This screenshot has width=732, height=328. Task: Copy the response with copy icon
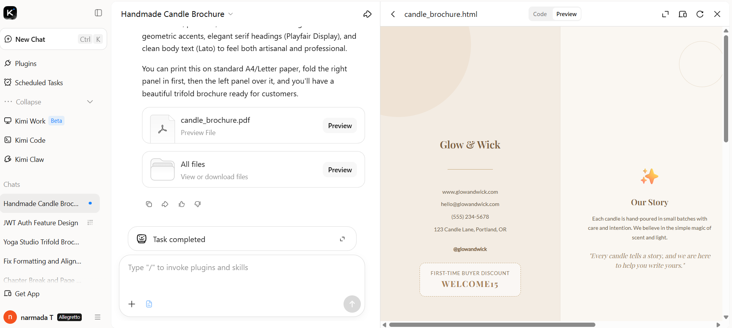point(149,204)
